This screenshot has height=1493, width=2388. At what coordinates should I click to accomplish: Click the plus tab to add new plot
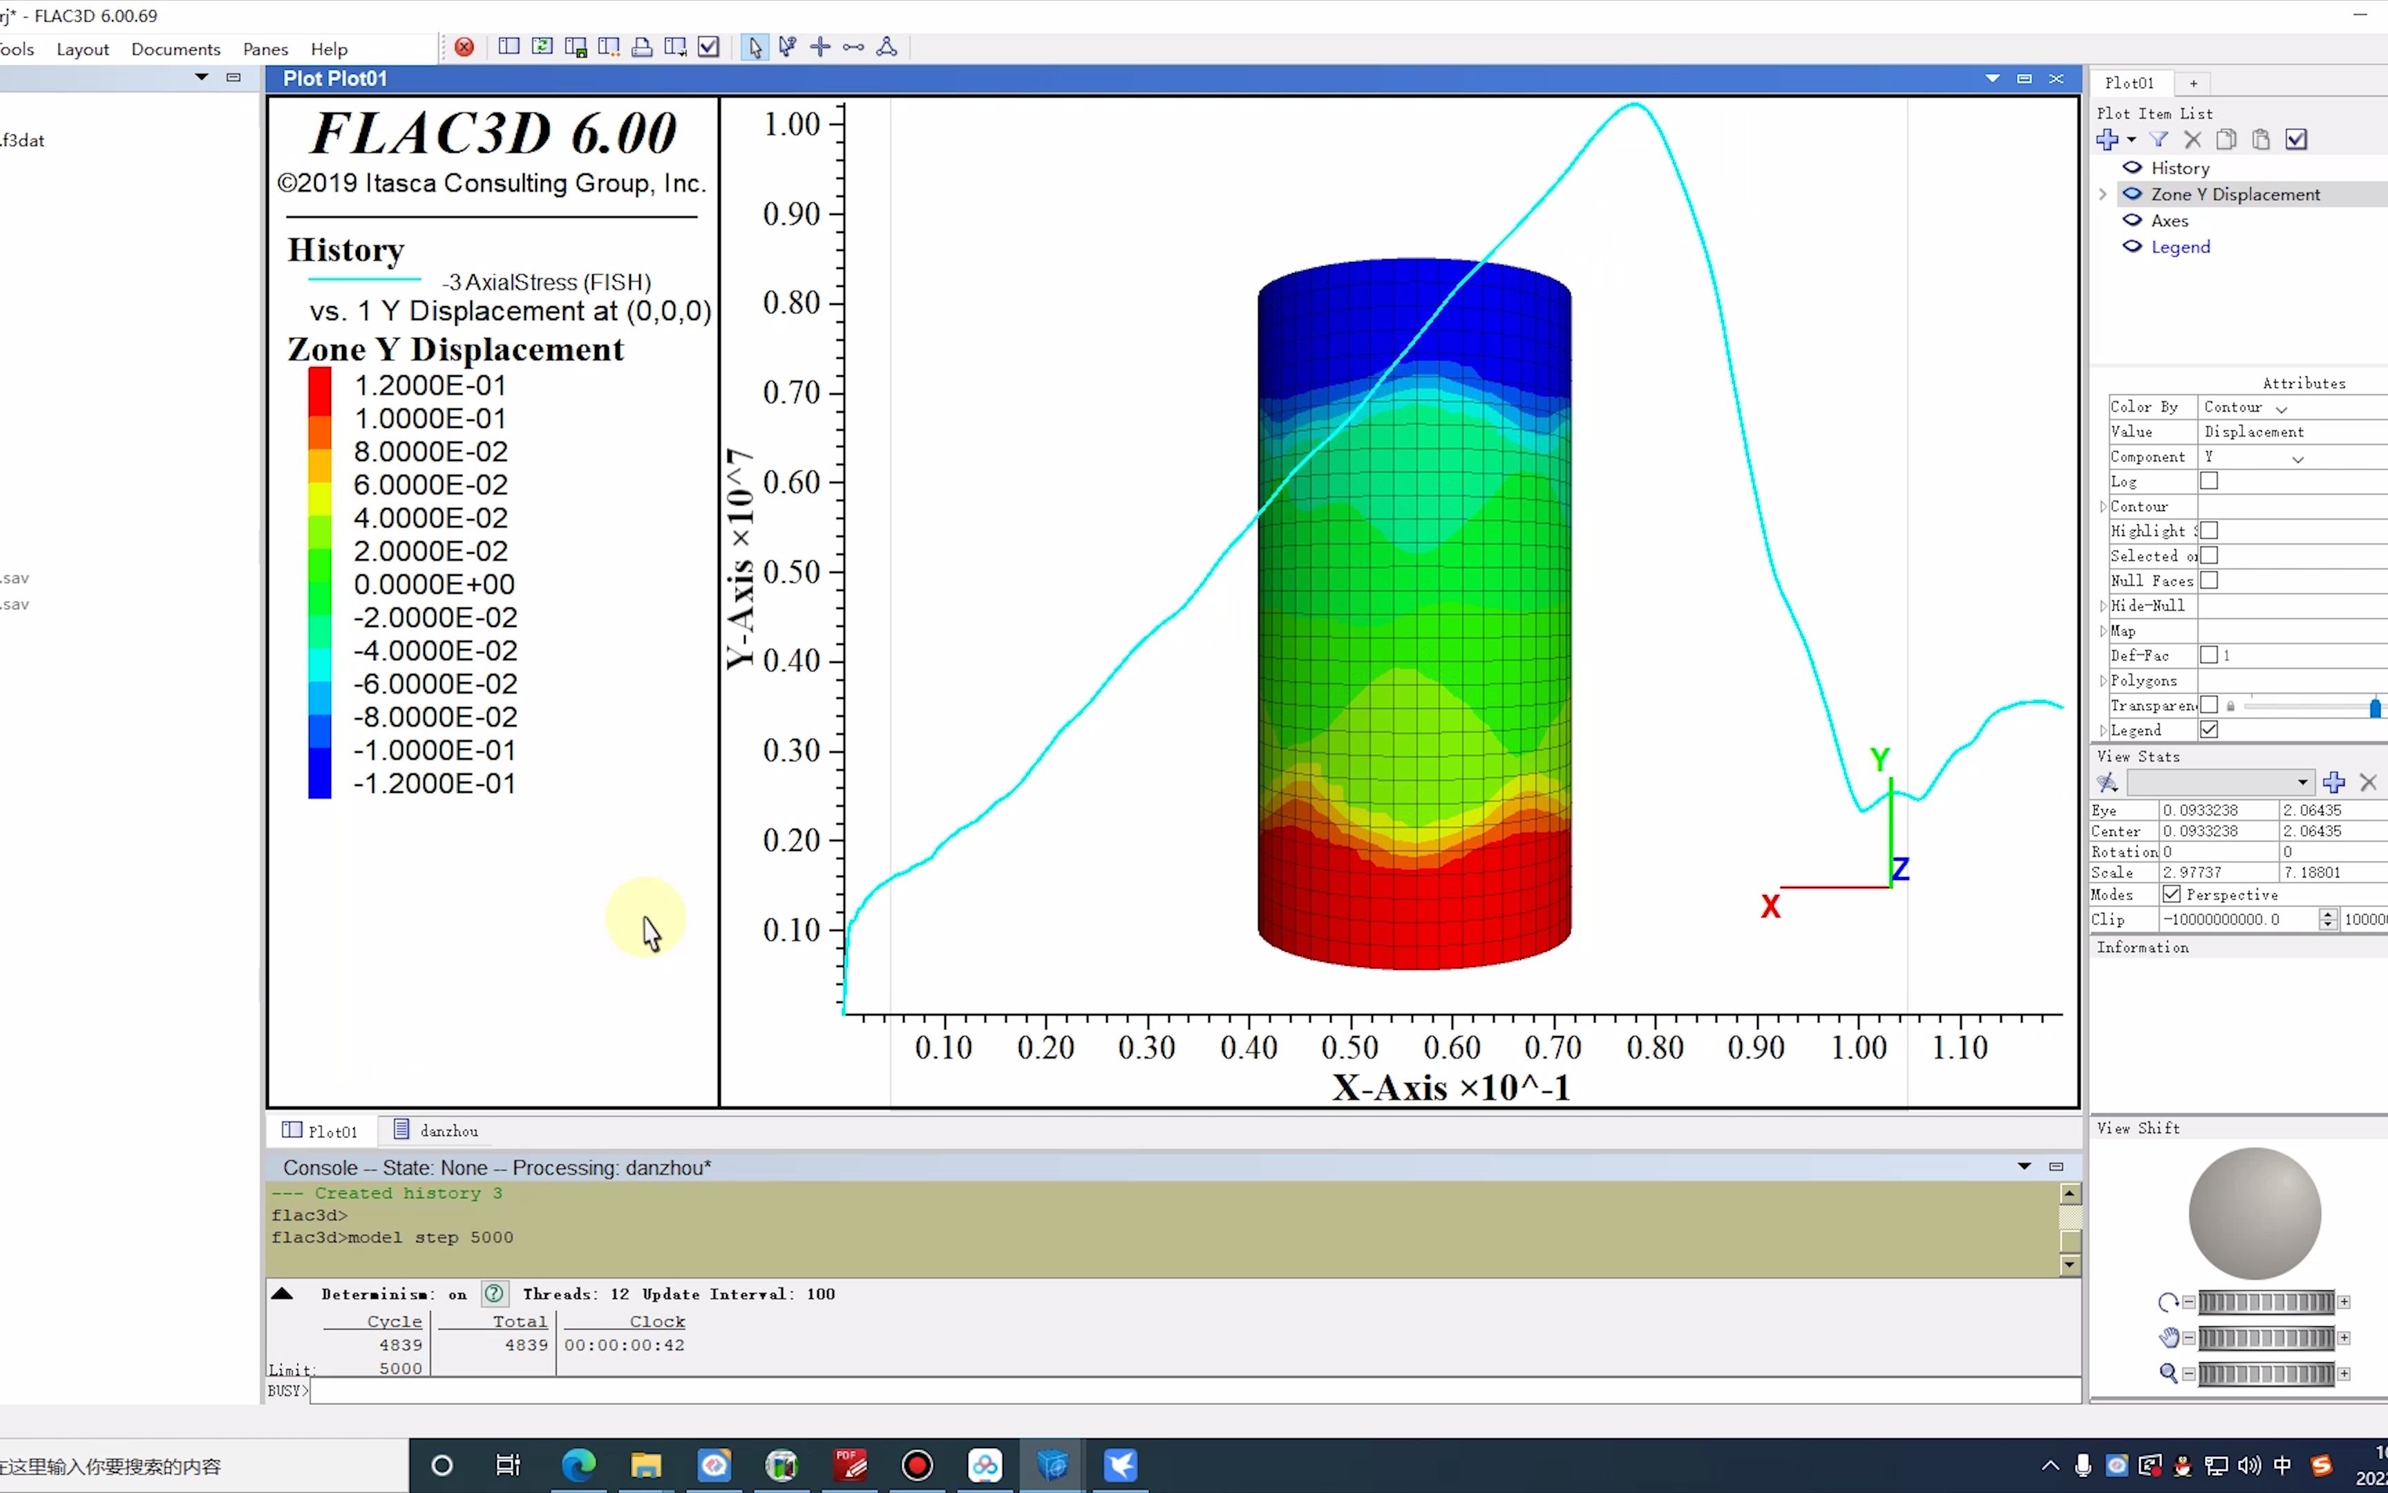(2192, 84)
